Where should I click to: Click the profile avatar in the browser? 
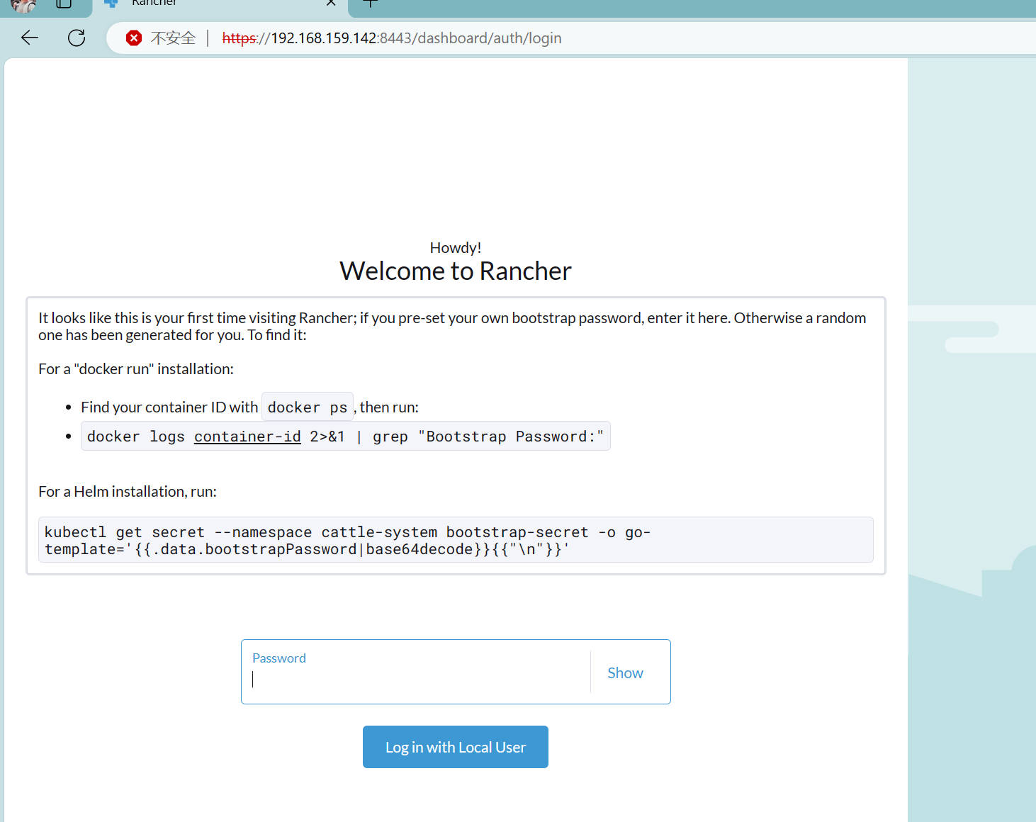coord(23,5)
